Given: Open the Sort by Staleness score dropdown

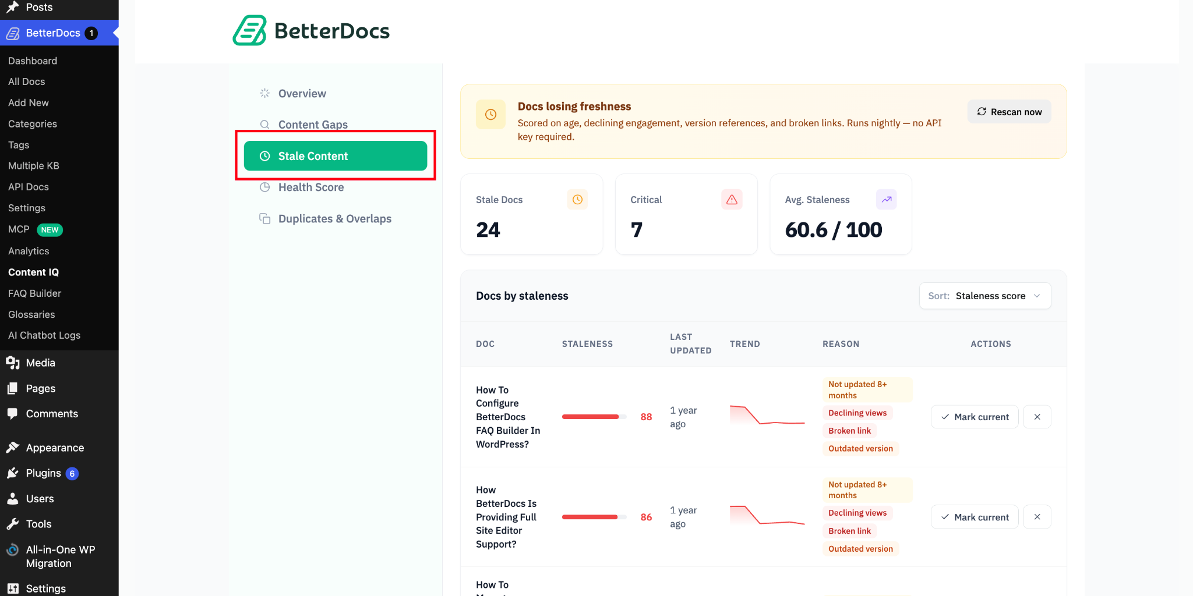Looking at the screenshot, I should [985, 296].
